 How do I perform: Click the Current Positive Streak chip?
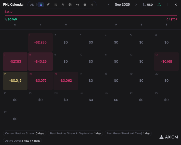coord(25,133)
